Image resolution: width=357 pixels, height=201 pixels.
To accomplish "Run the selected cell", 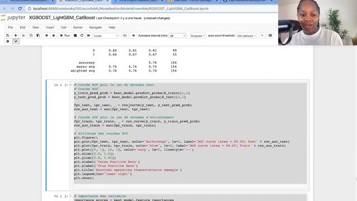I will coord(65,36).
